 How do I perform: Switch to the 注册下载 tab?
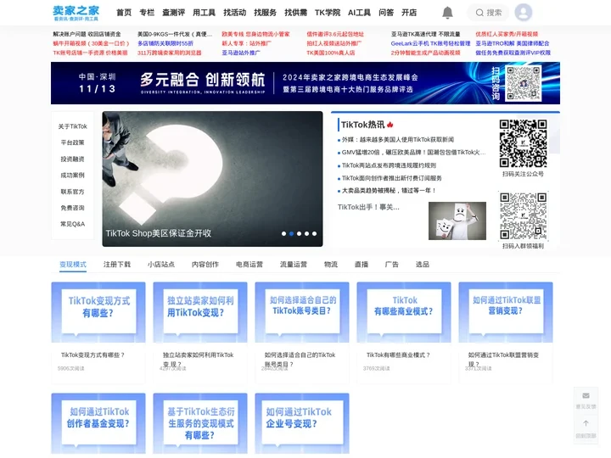click(117, 265)
